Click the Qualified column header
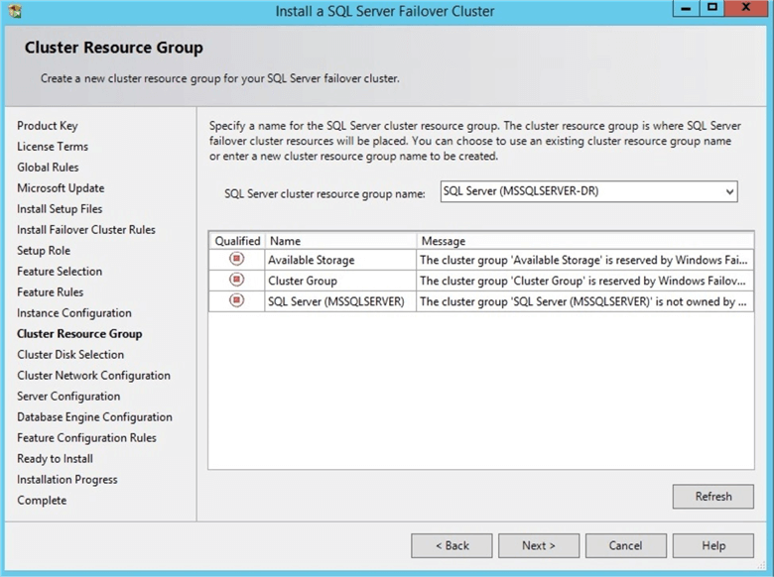 (237, 241)
